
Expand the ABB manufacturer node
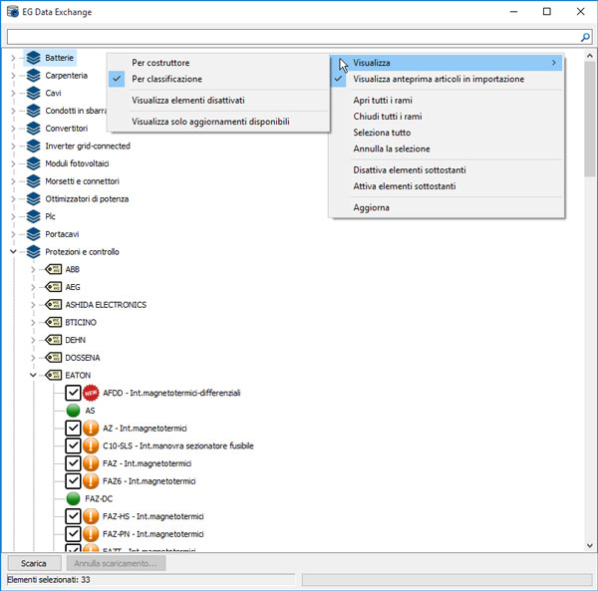[x=33, y=269]
